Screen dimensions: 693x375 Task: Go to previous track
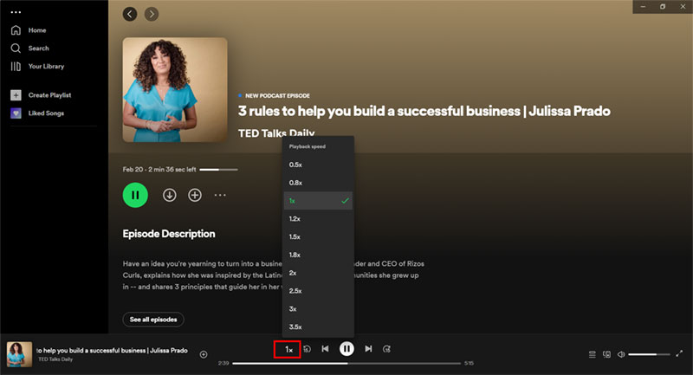pos(326,349)
